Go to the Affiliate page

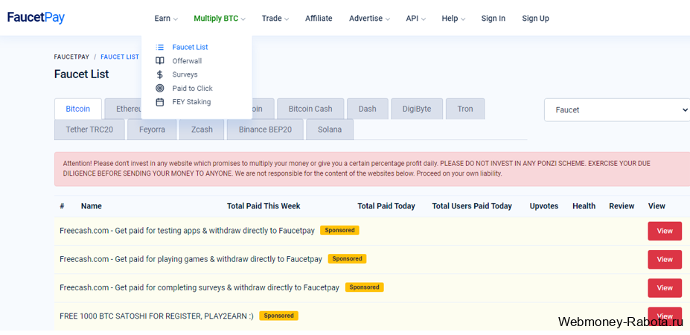[319, 19]
